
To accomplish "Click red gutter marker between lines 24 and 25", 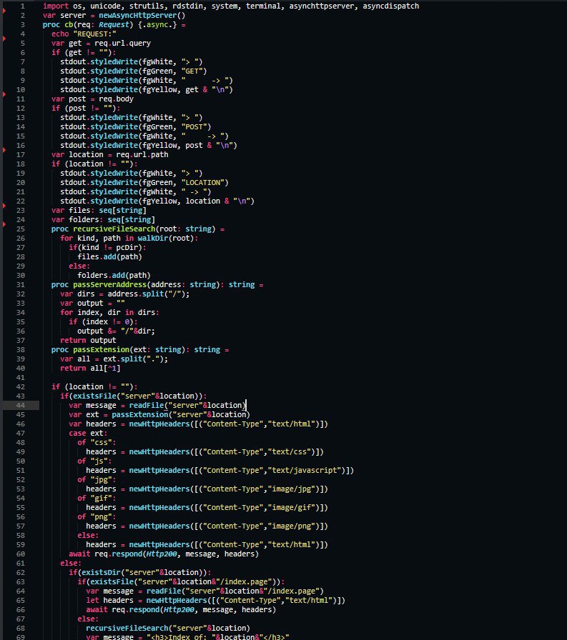I will point(4,224).
